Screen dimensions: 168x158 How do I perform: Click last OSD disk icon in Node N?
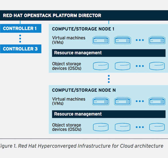tap(157, 127)
